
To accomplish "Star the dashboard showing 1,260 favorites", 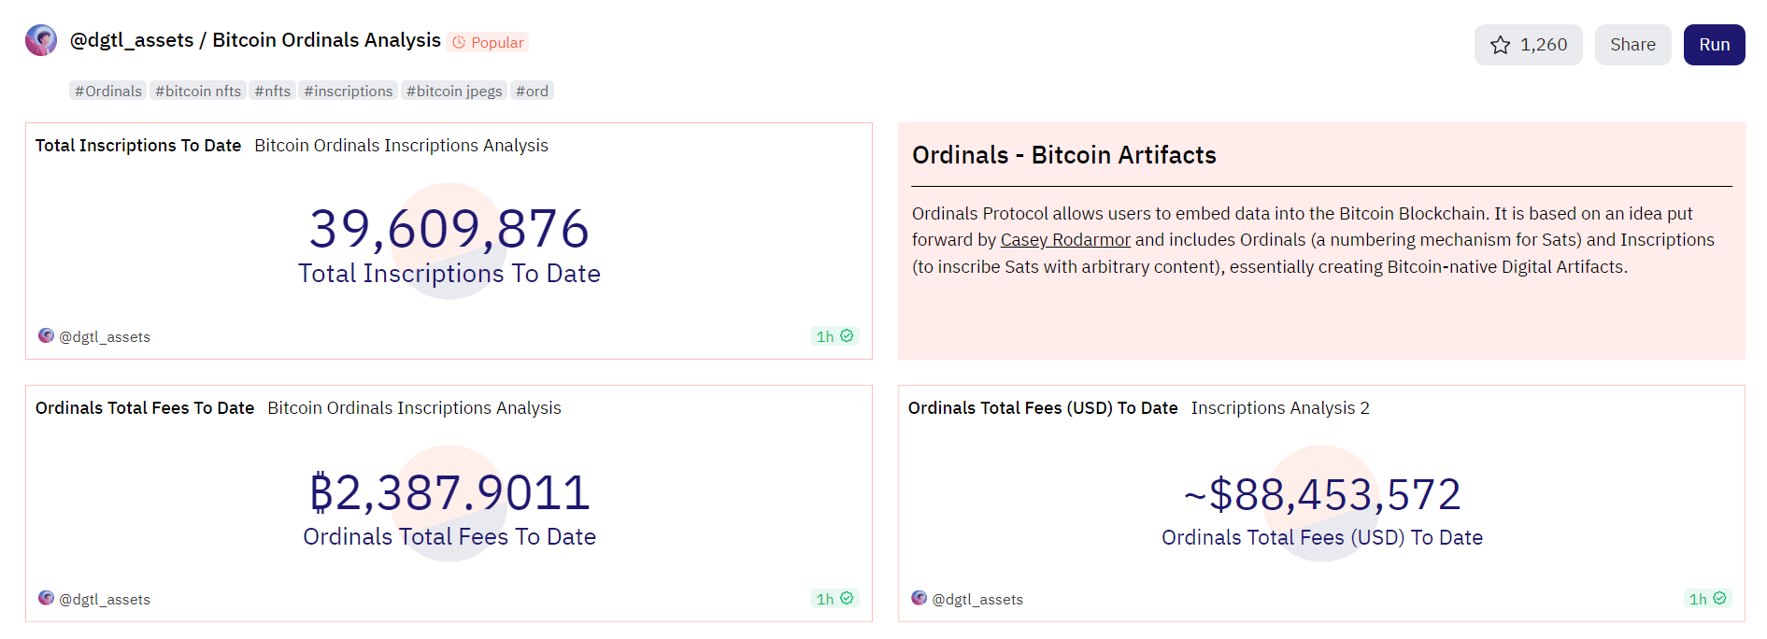I will click(1528, 44).
